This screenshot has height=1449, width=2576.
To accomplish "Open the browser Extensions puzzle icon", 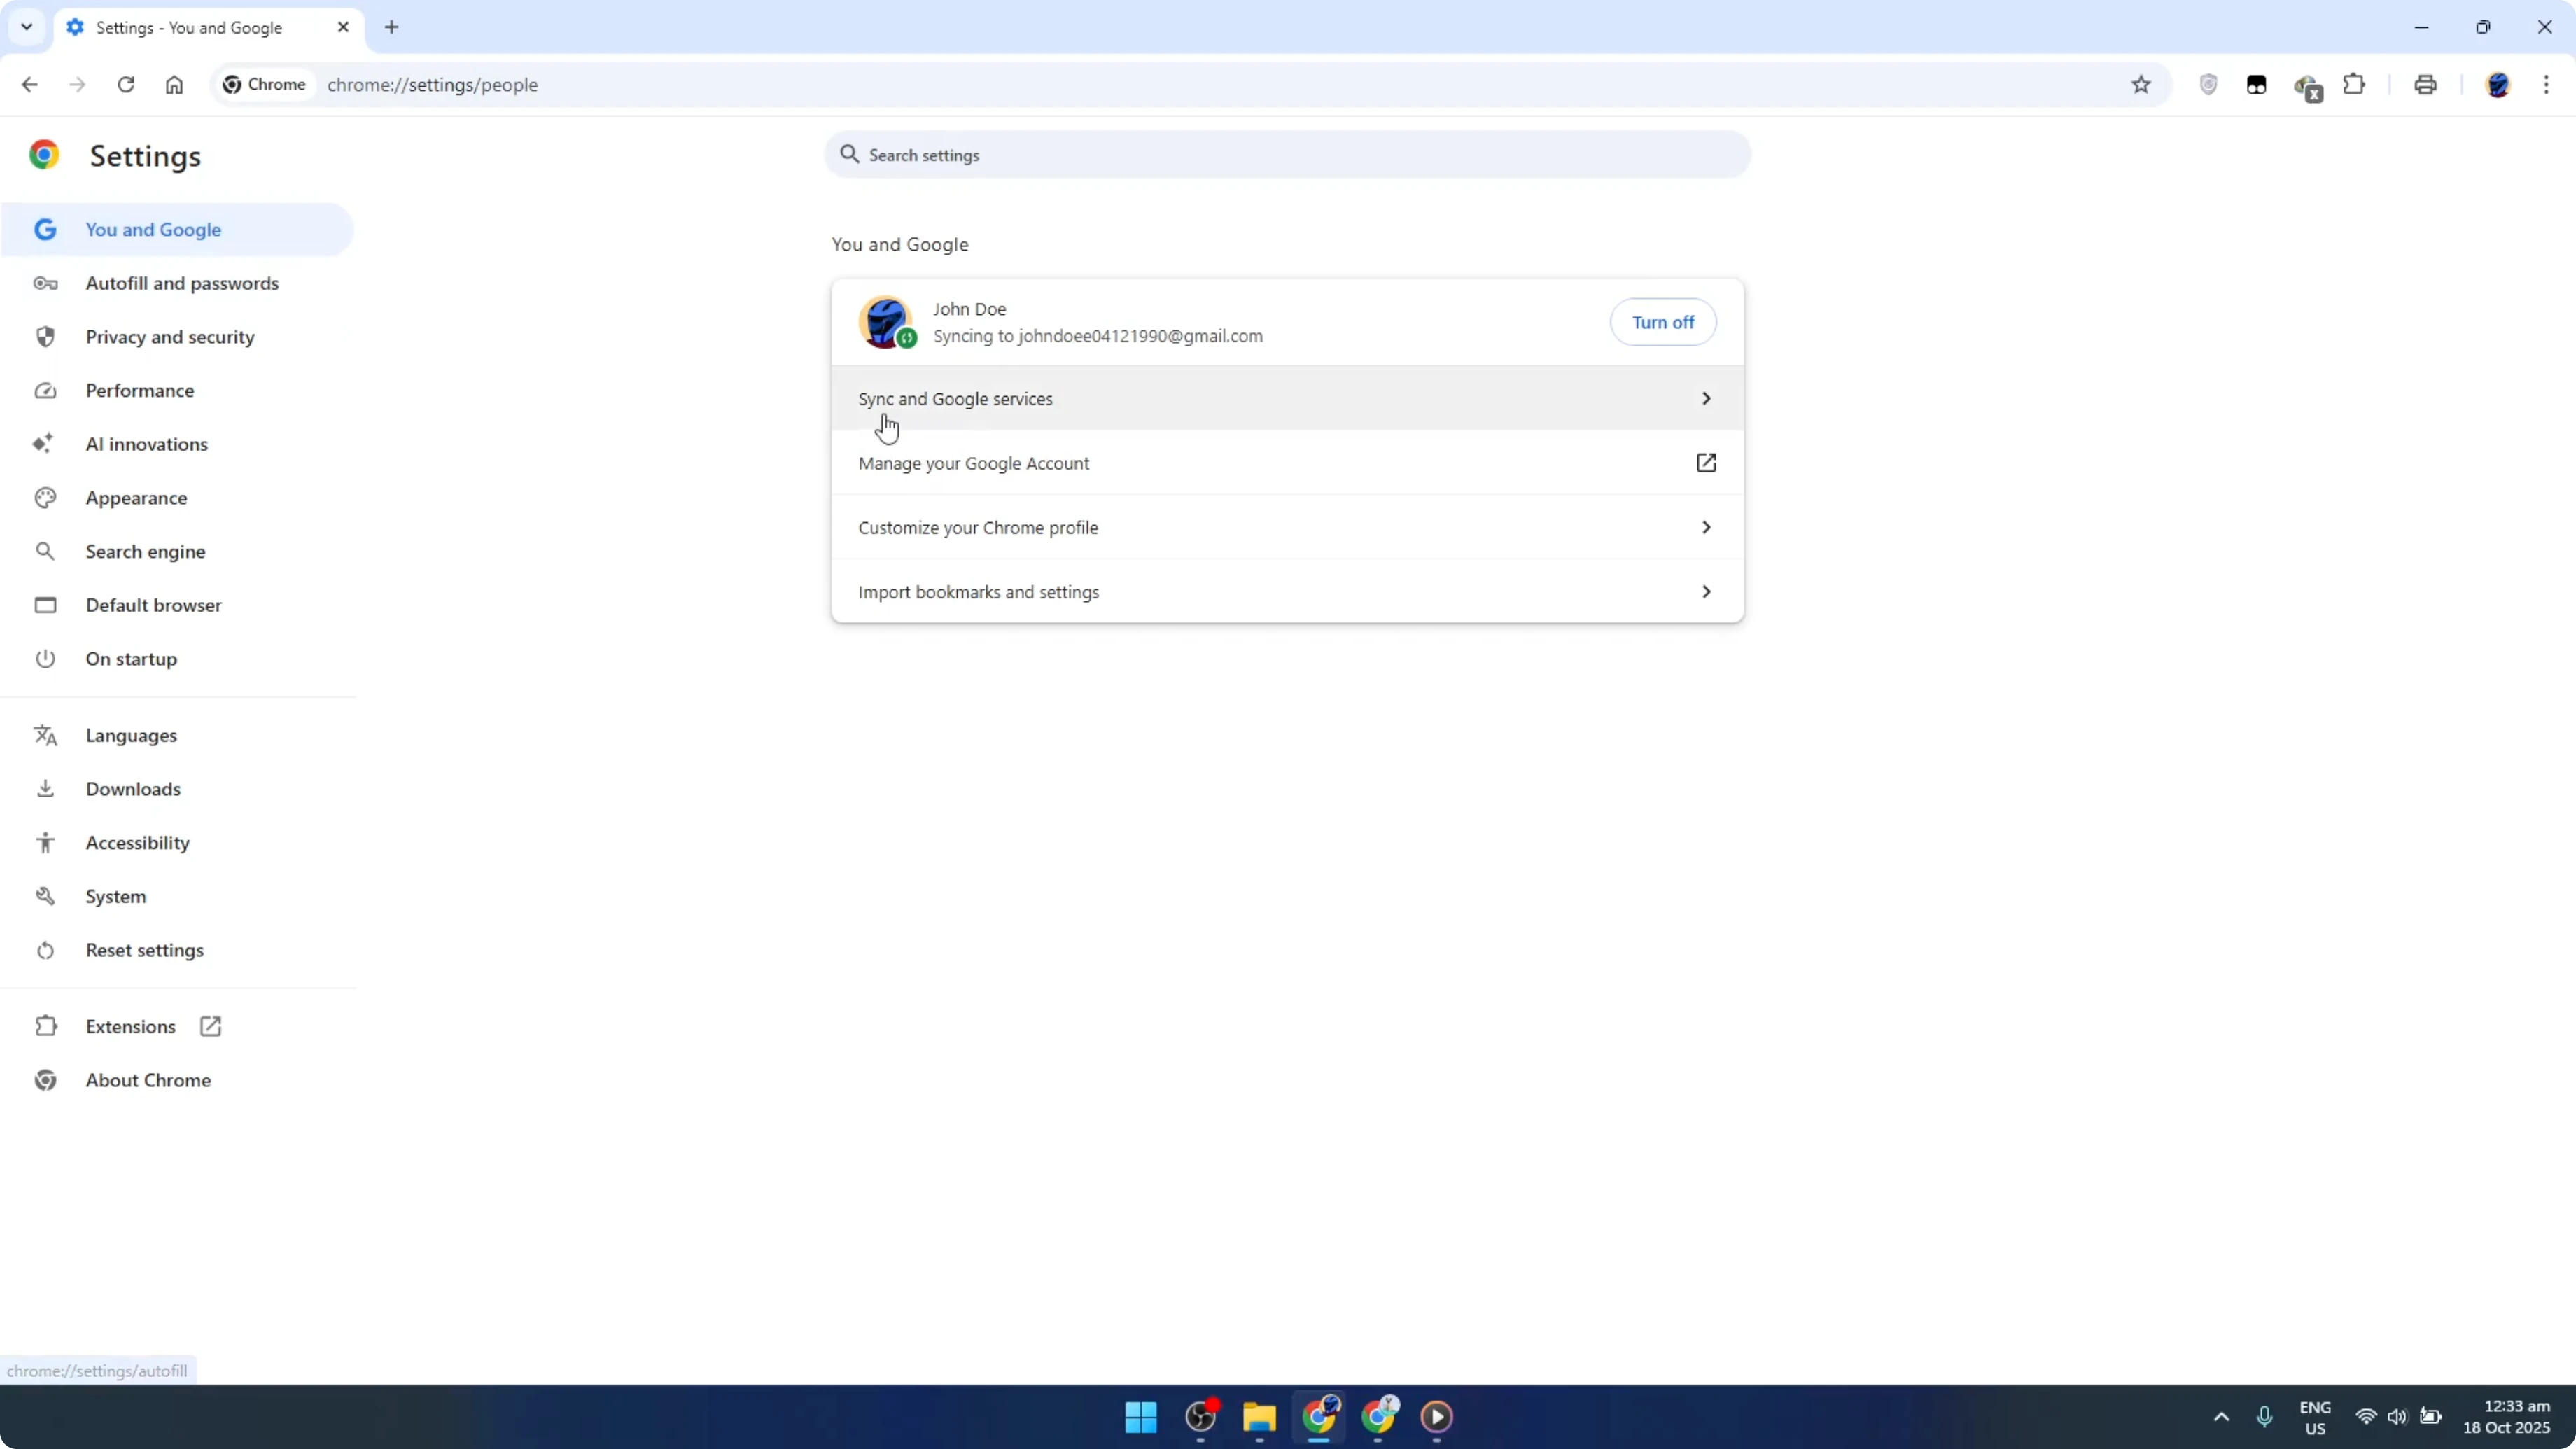I will [x=2355, y=85].
